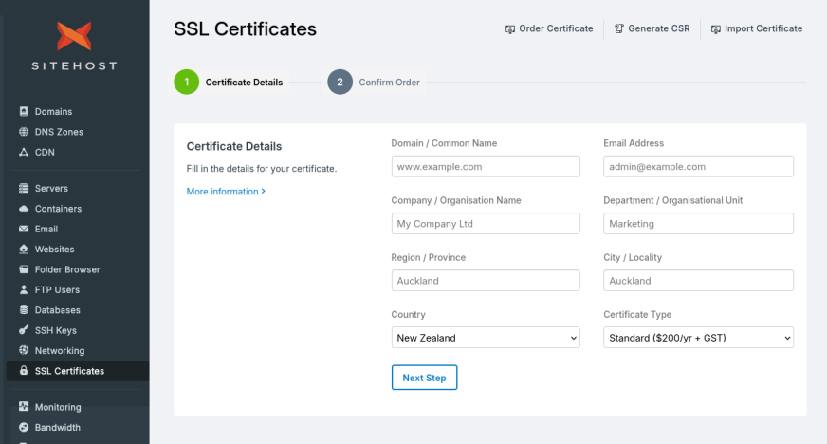
Task: Expand the Certificate Type dropdown
Action: click(698, 338)
